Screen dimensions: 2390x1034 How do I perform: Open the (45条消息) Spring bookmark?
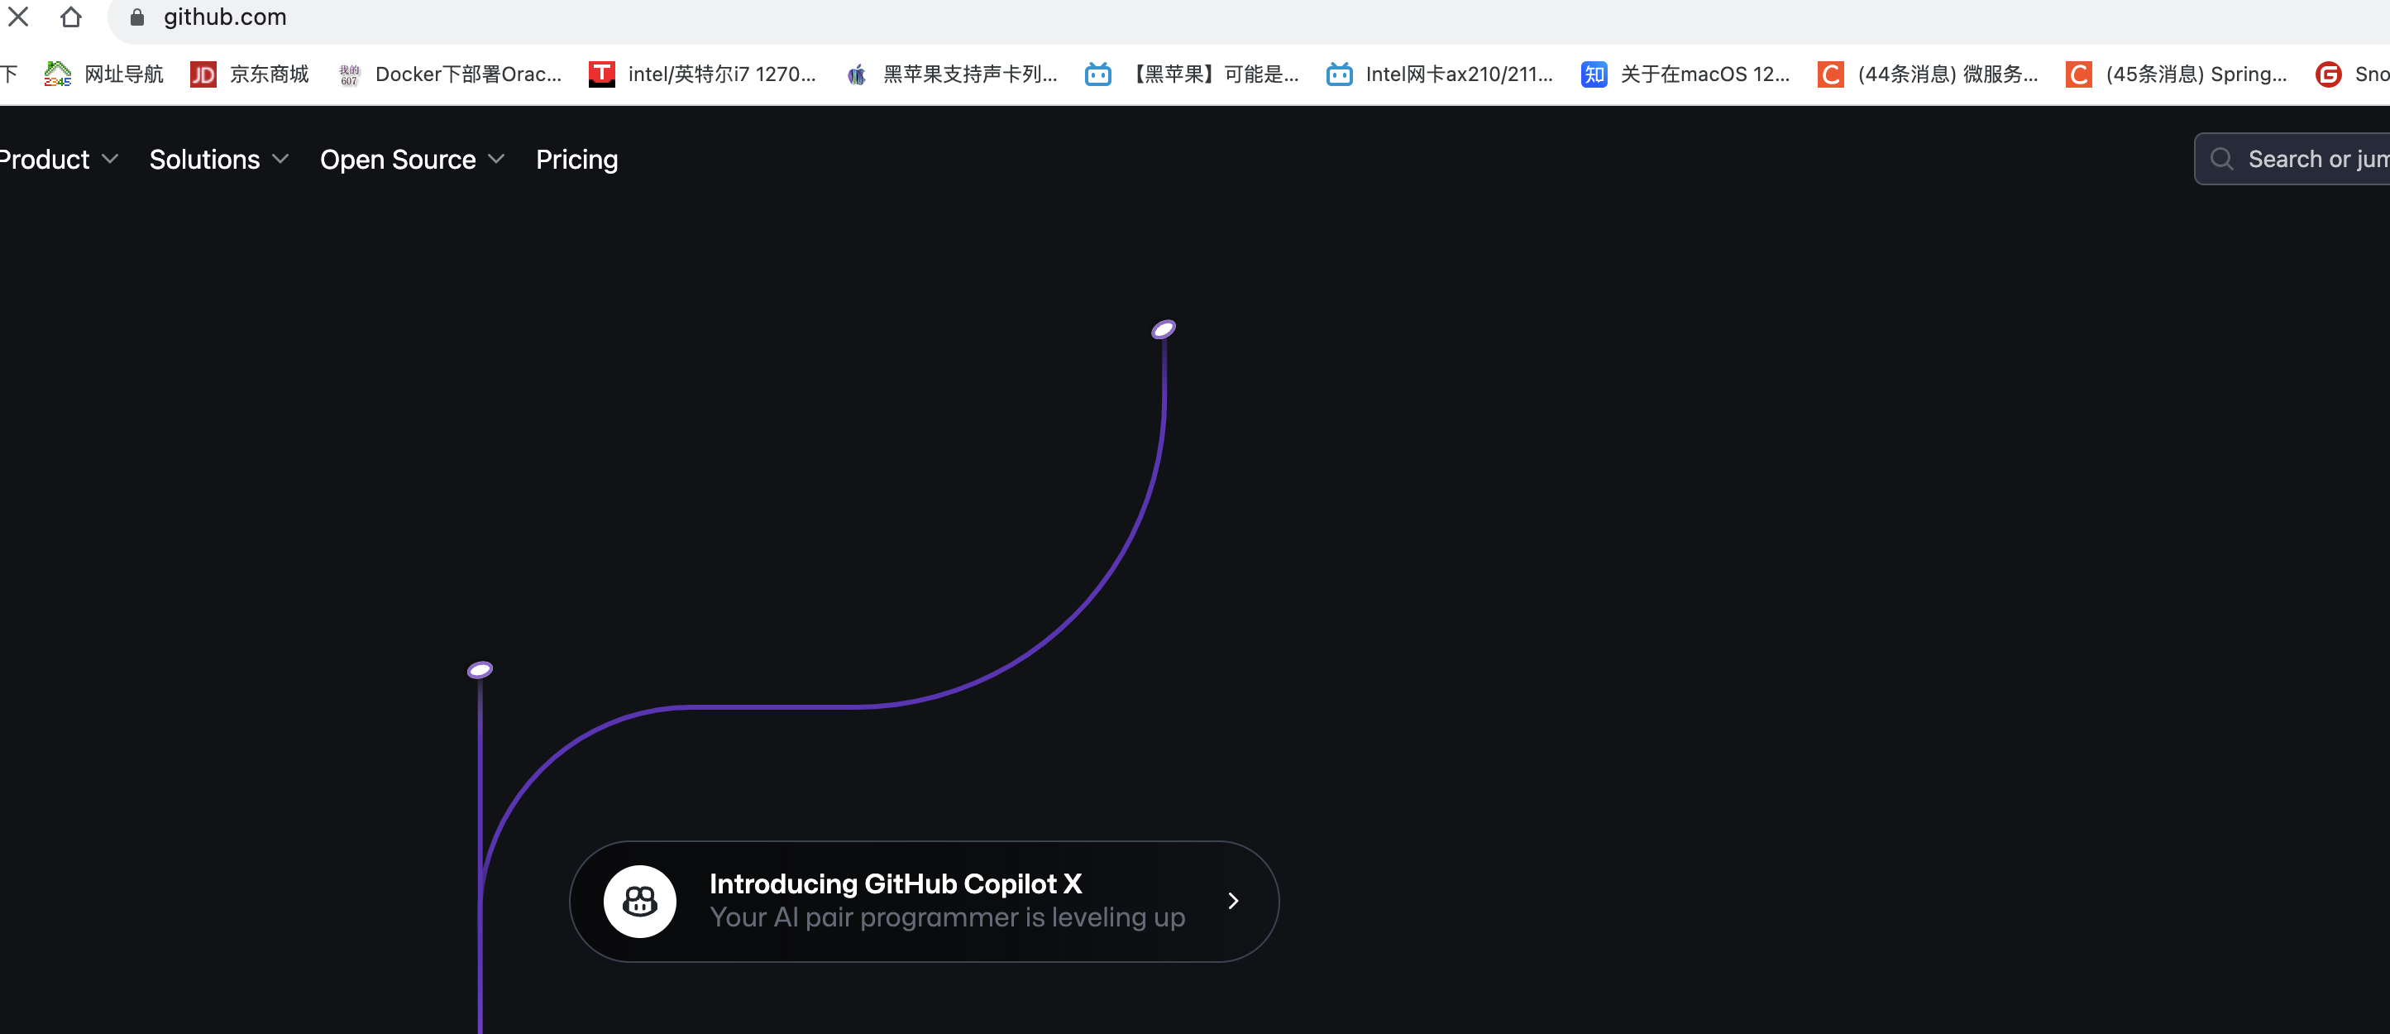click(x=2177, y=74)
